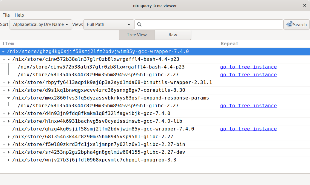Image resolution: width=310 pixels, height=185 pixels.
Task: Follow go to tree instance for glibc under expand-response-params
Action: 248,106
